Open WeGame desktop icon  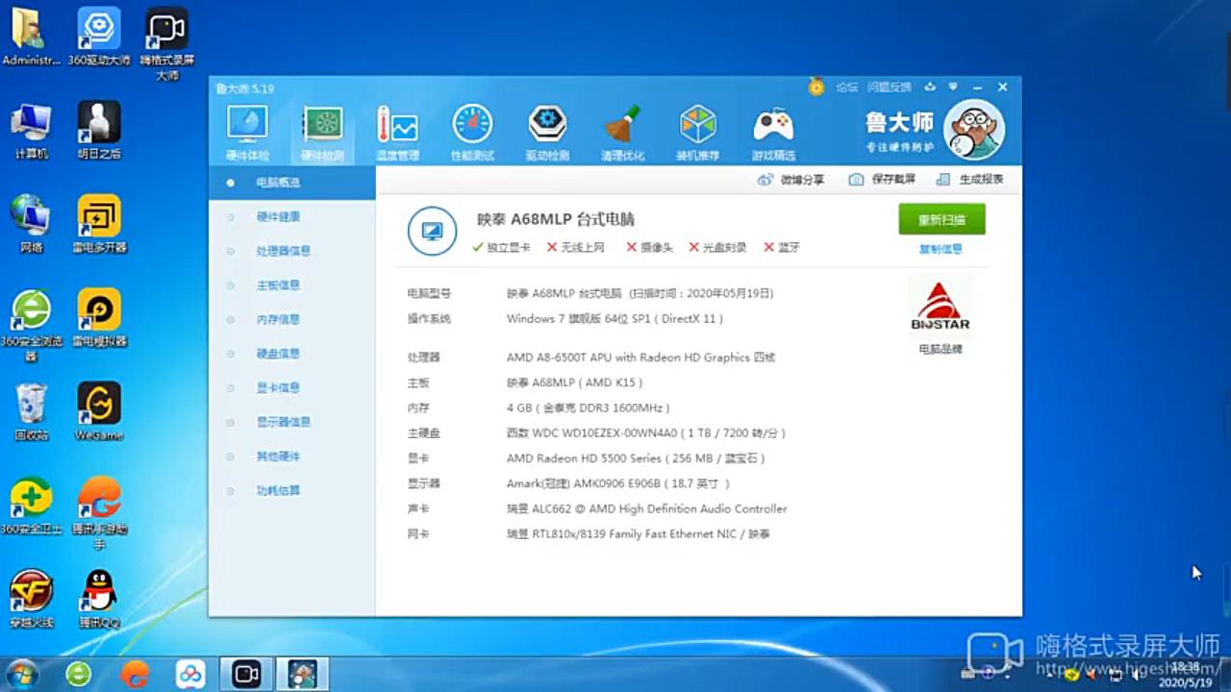(x=99, y=411)
